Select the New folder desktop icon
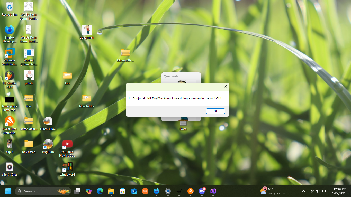Screen dimensions: 351x197 87,100
